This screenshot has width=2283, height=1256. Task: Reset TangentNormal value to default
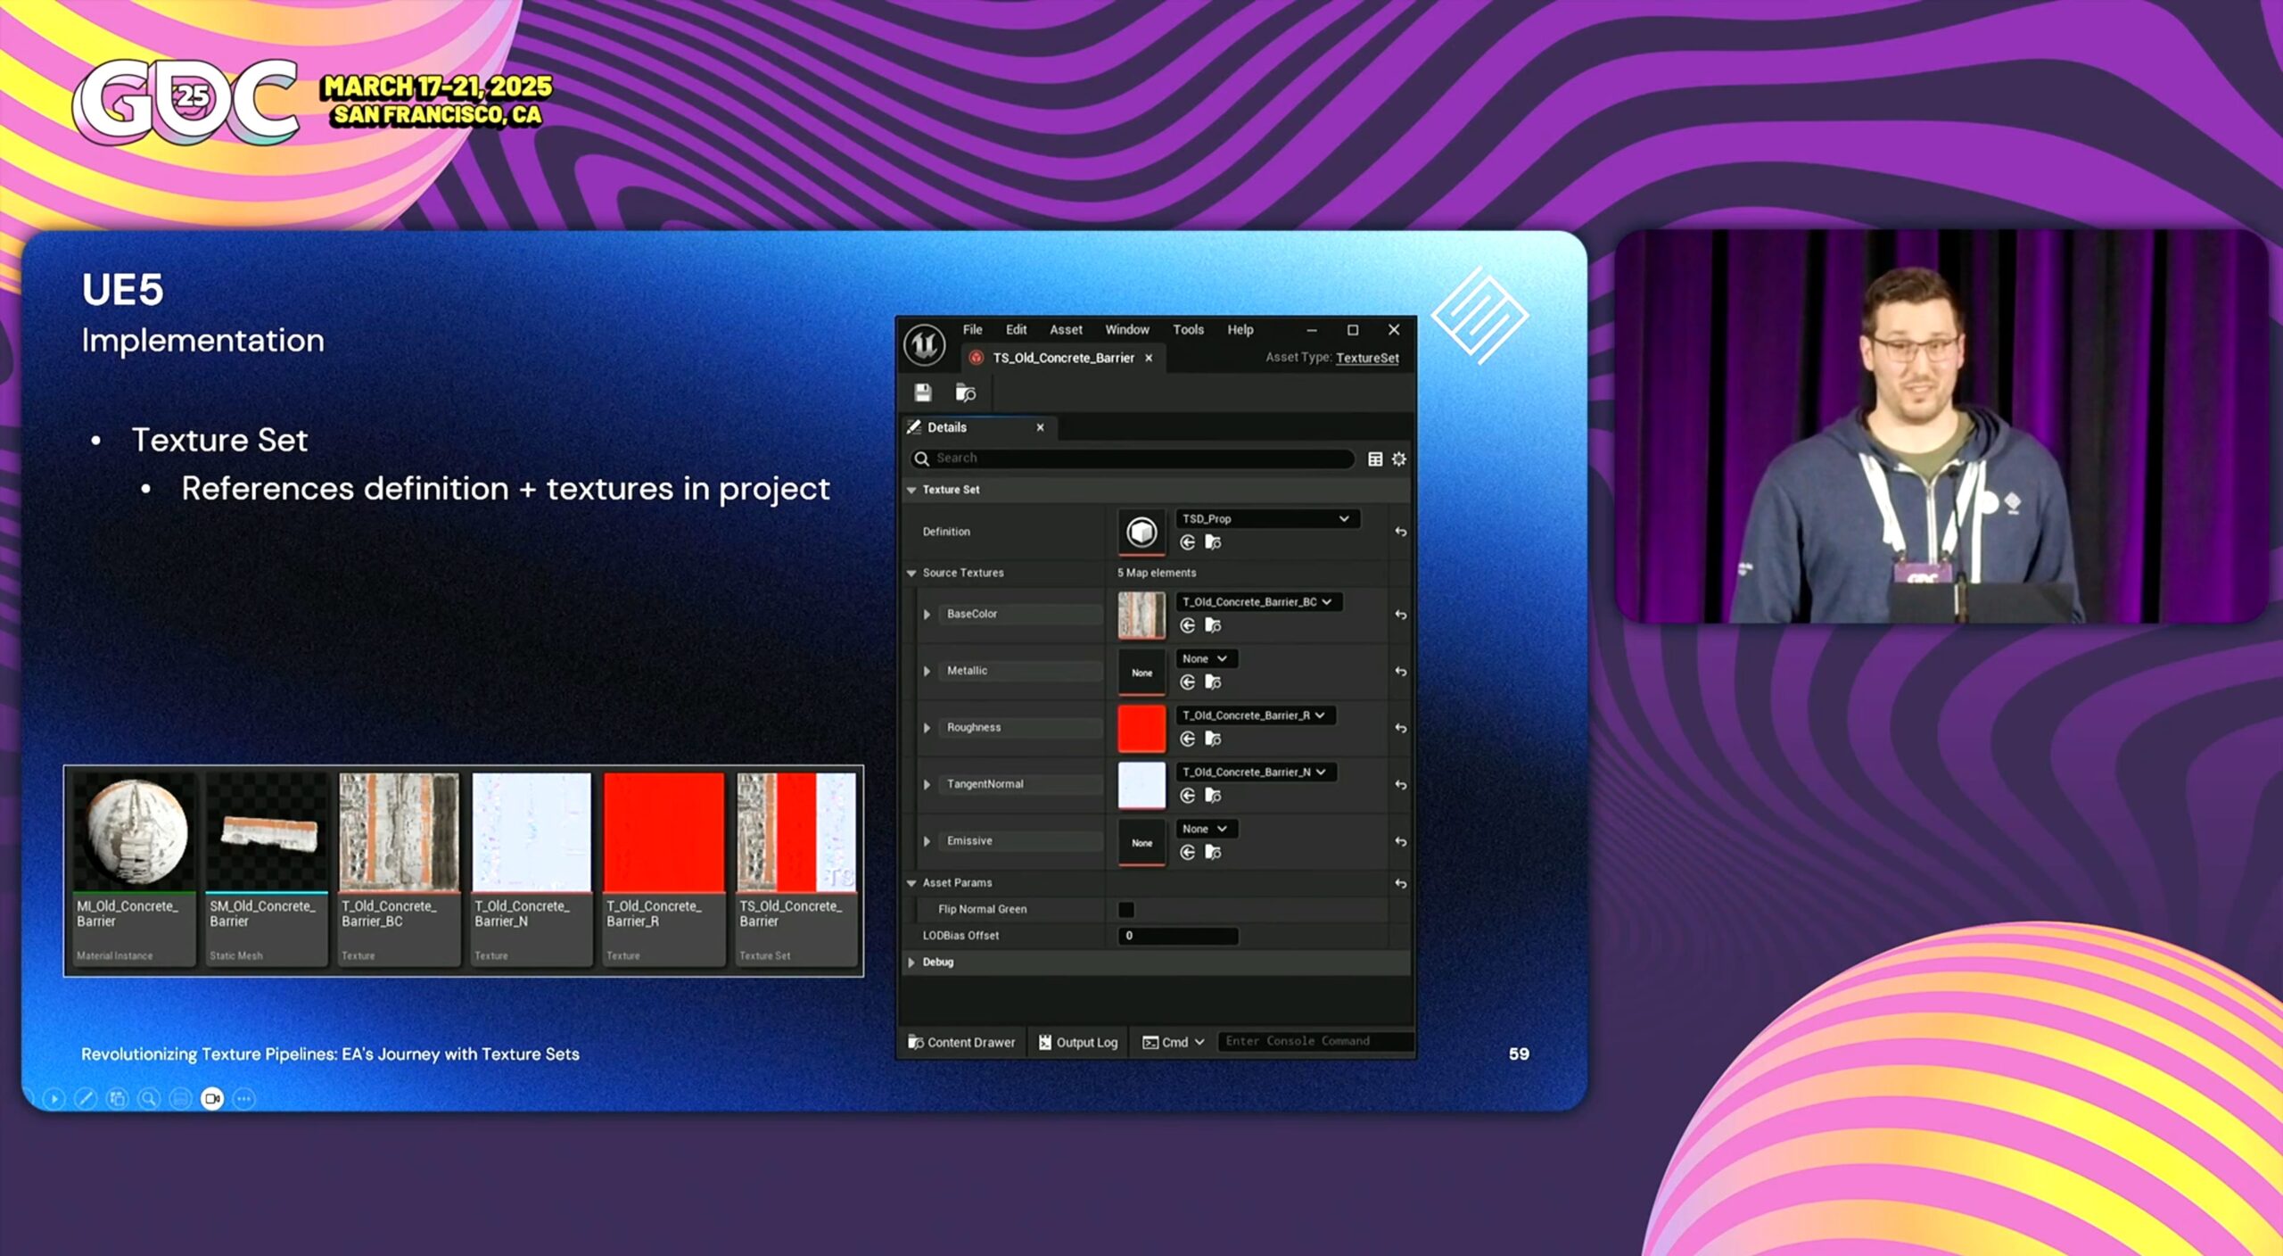[x=1400, y=785]
